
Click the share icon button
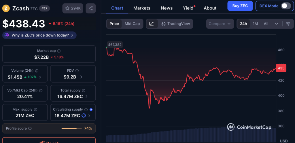click(x=90, y=8)
